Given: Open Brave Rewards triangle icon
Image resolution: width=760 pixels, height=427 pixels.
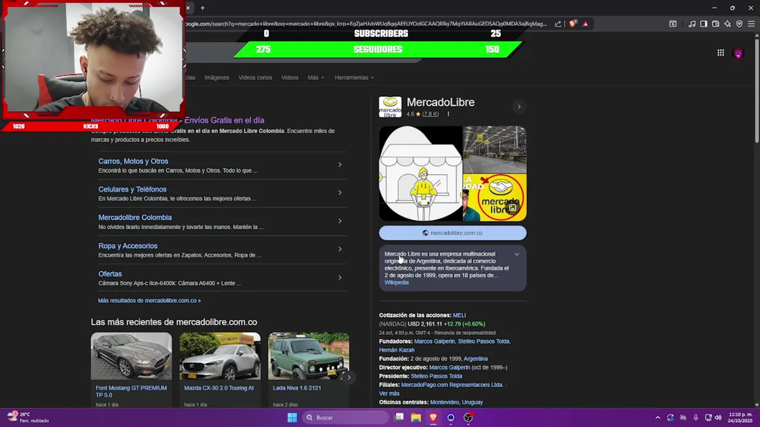Looking at the screenshot, I should click(585, 24).
